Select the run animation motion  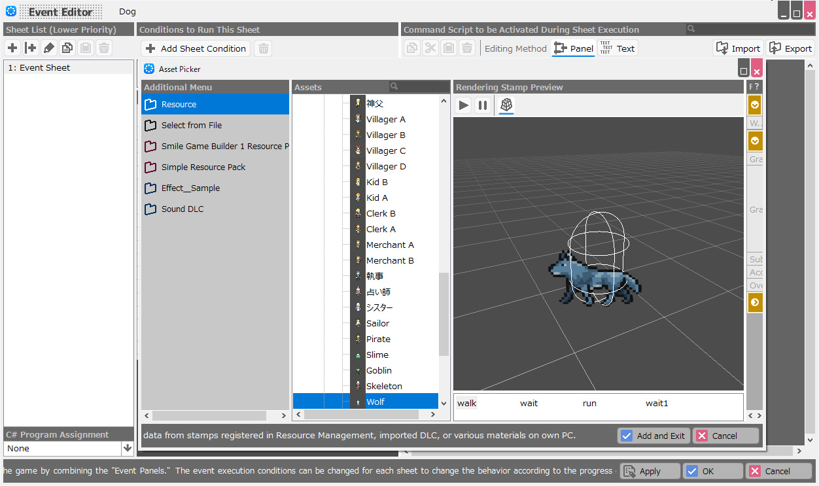pyautogui.click(x=589, y=404)
